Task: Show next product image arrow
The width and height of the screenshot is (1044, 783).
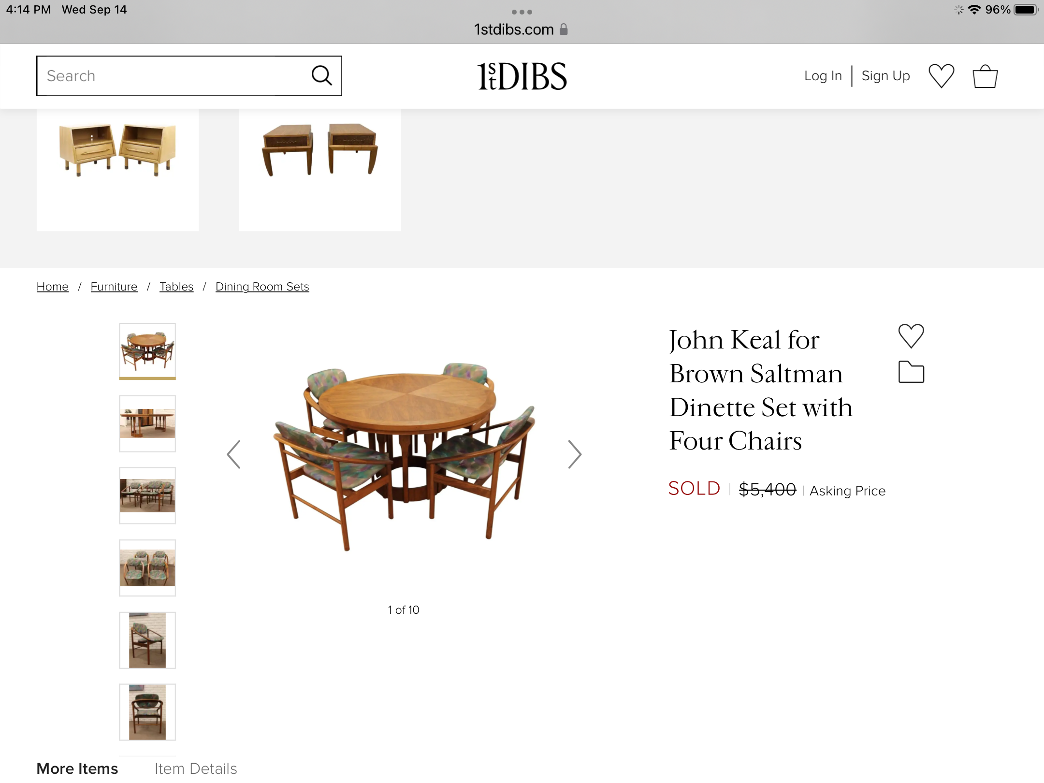Action: pyautogui.click(x=574, y=454)
